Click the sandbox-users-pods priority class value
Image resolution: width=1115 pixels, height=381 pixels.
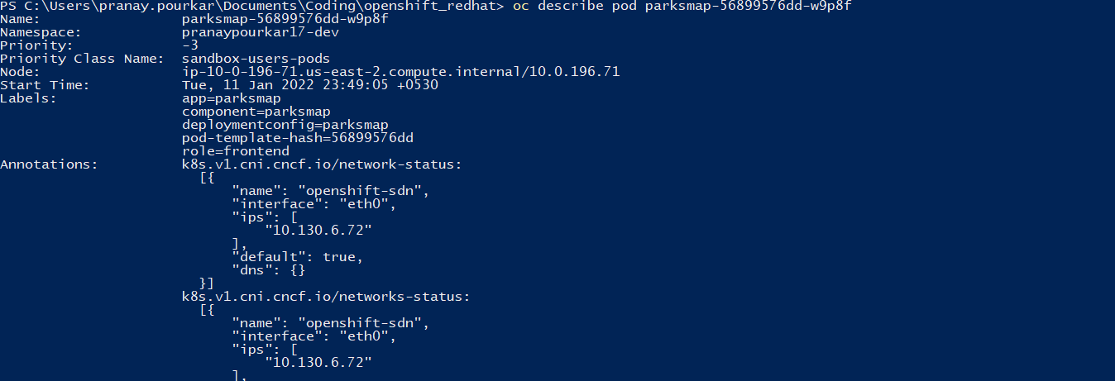point(256,59)
